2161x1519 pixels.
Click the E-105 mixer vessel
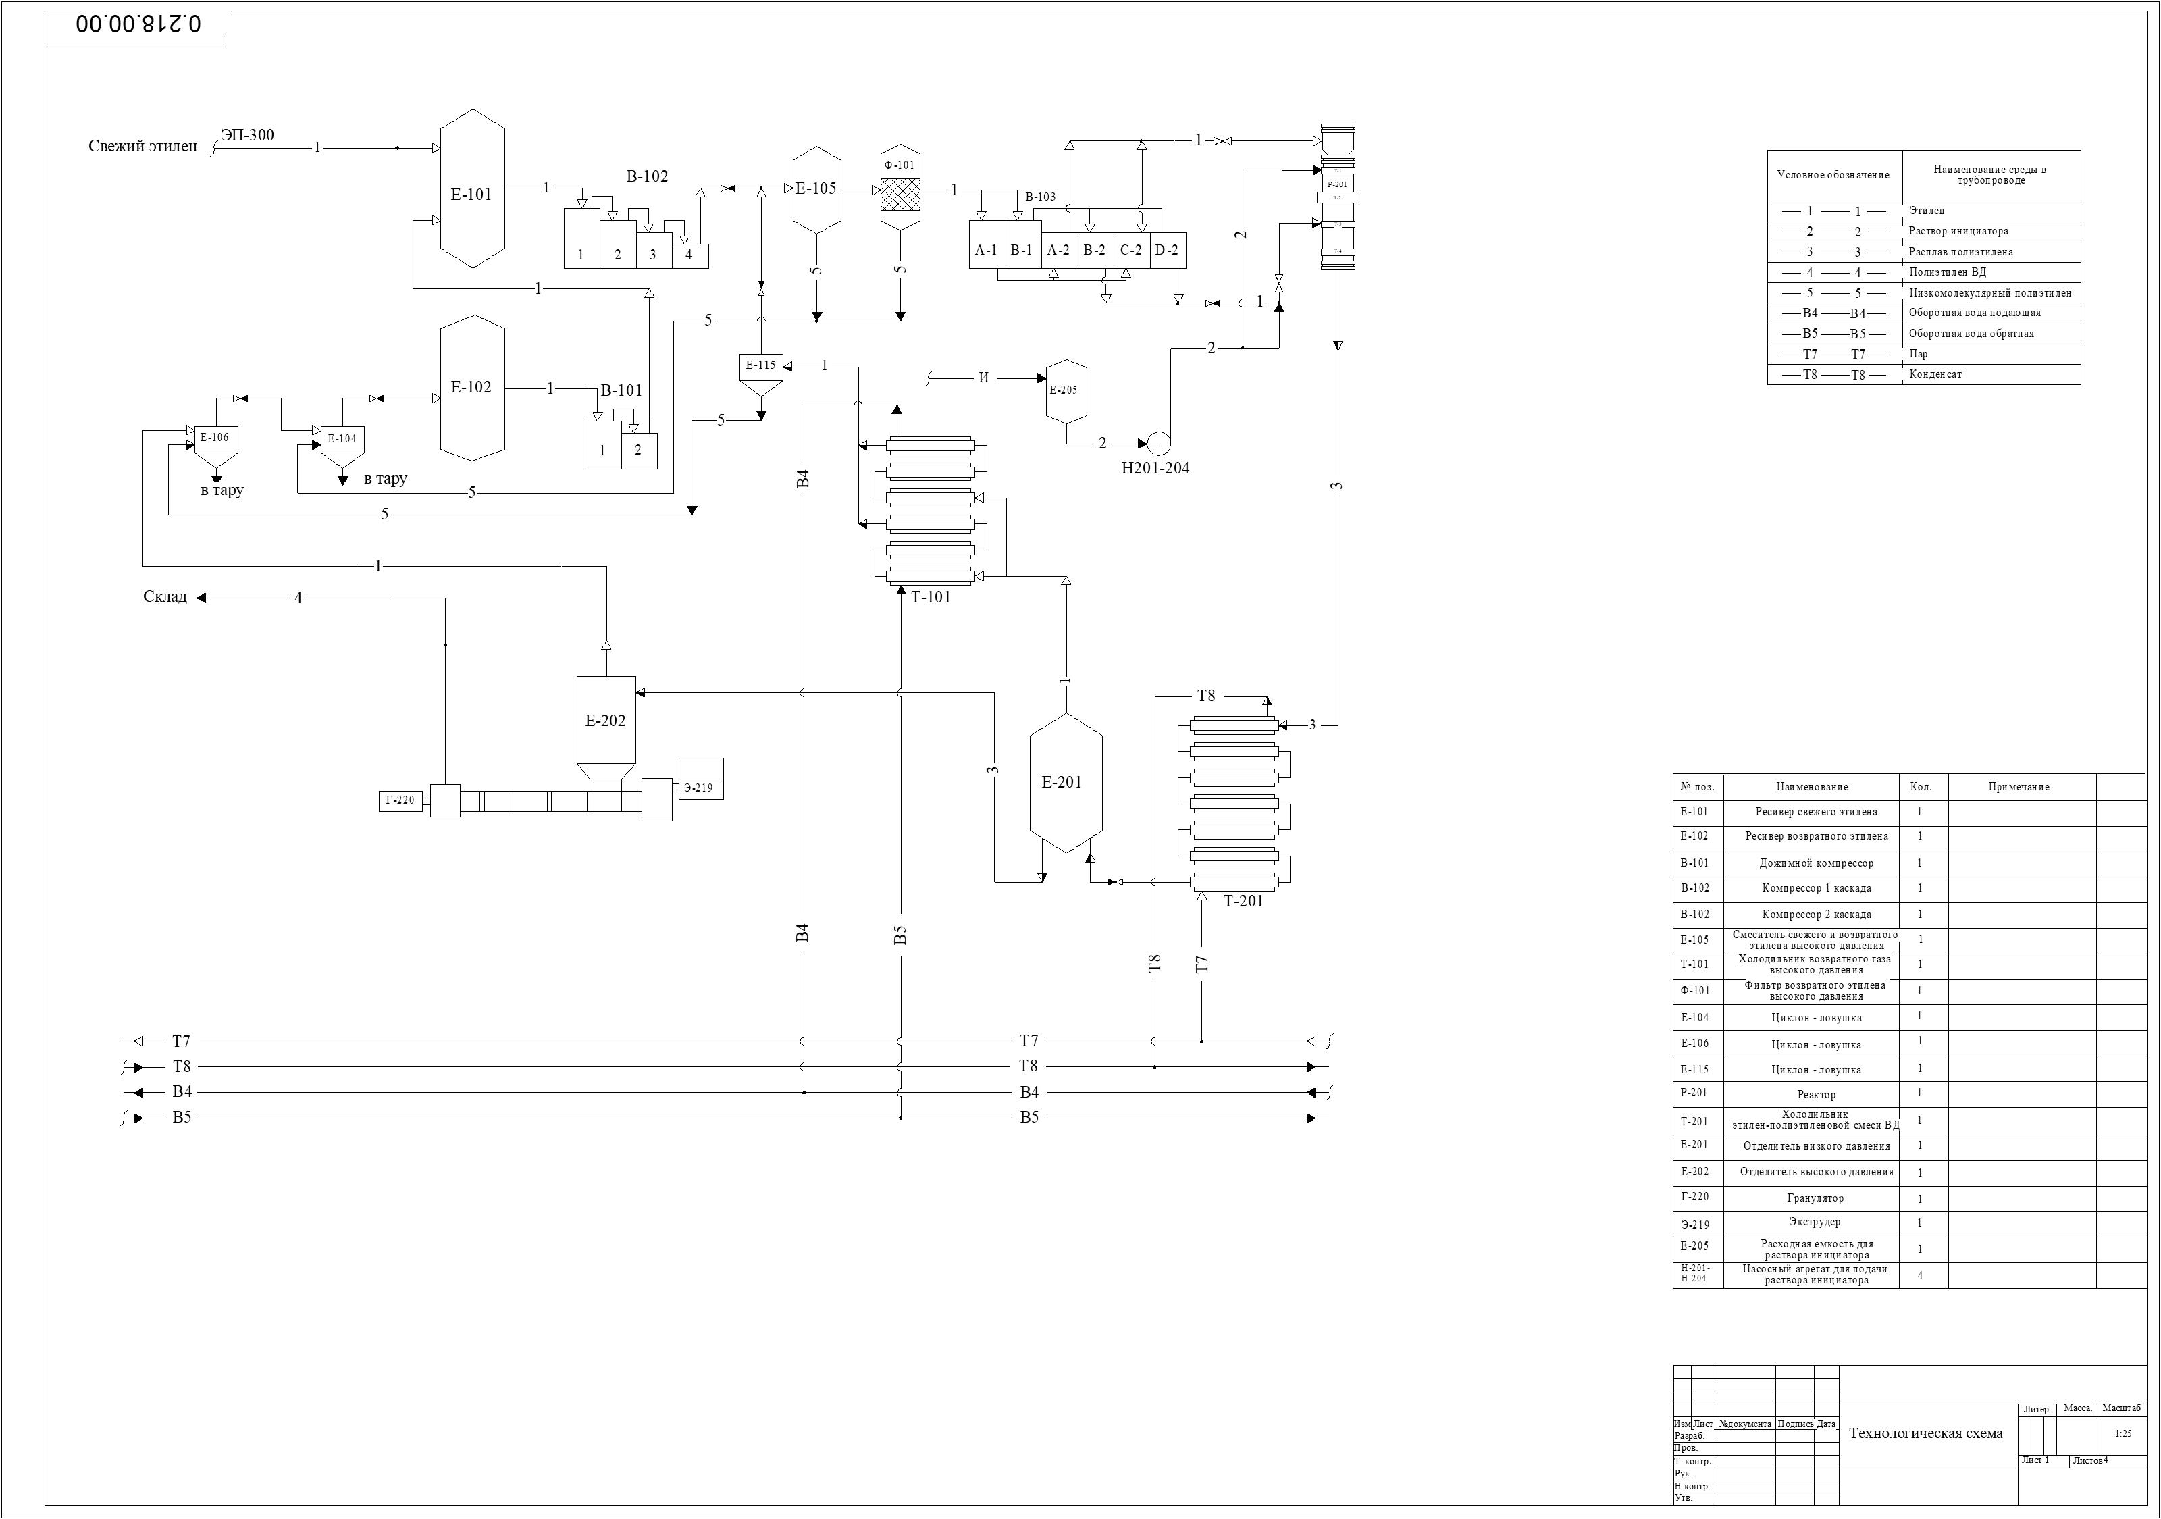[x=816, y=189]
